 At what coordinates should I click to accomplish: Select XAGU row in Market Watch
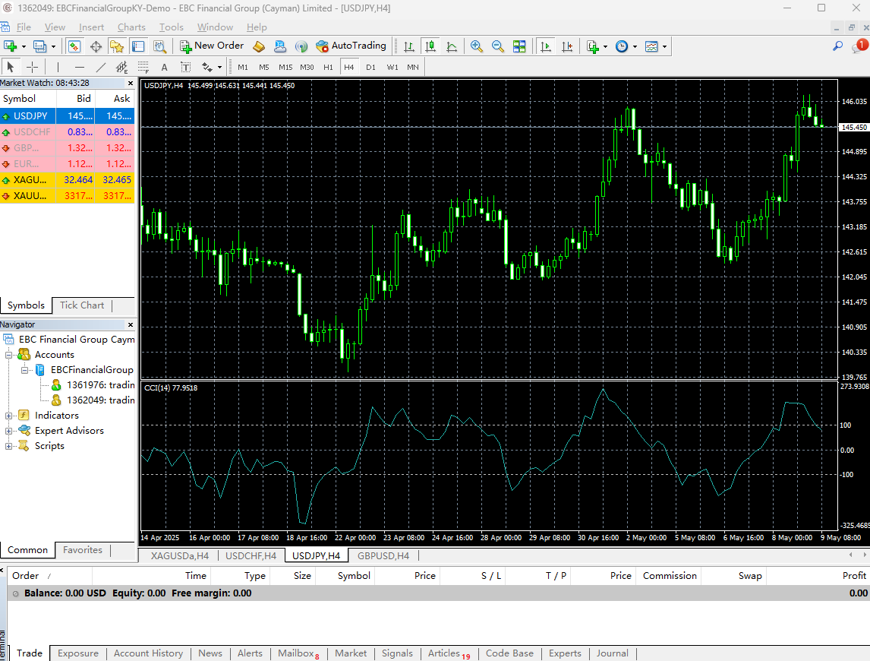67,180
